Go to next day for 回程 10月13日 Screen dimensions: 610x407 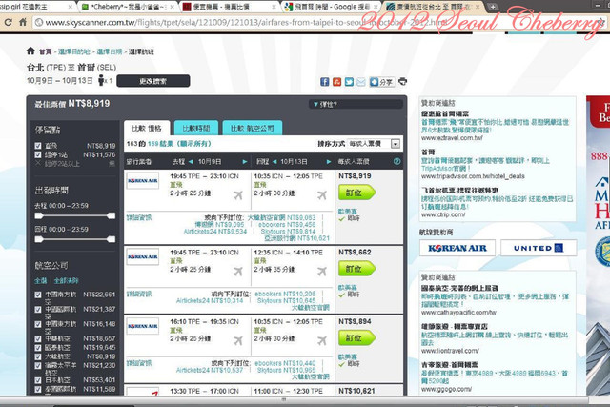[x=329, y=161]
